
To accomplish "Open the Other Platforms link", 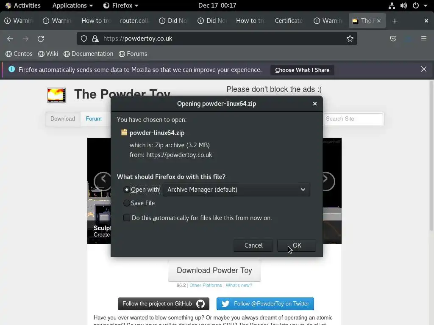I will click(206, 286).
